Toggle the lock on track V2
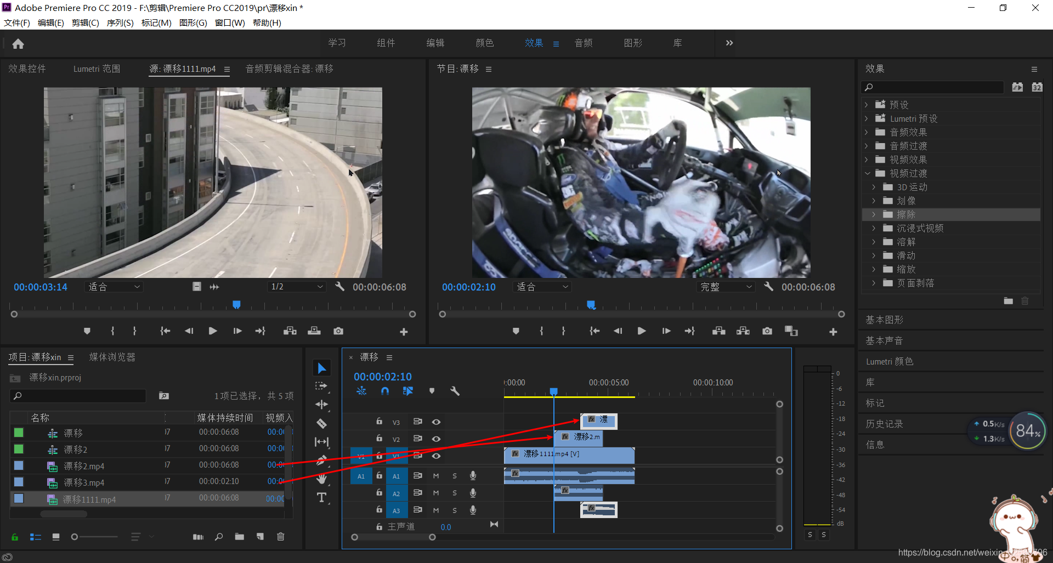 [x=379, y=439]
